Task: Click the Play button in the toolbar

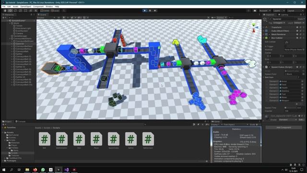Action: pyautogui.click(x=145, y=11)
